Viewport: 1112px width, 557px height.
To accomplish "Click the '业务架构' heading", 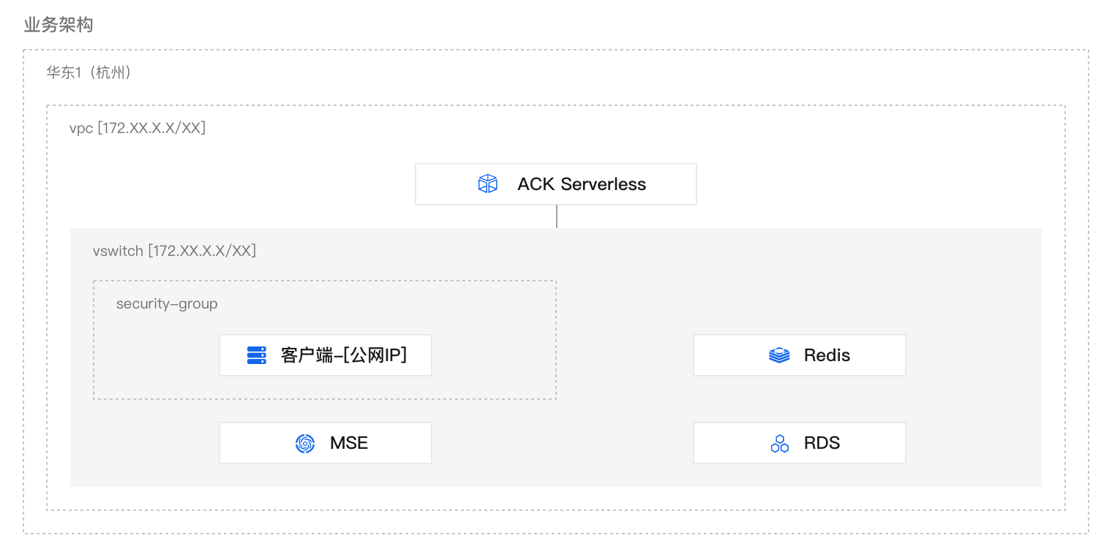I will tap(59, 26).
